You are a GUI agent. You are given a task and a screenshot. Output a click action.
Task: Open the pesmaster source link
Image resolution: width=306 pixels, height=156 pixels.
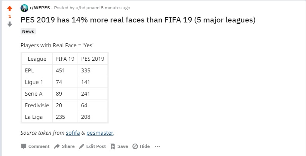(100, 133)
